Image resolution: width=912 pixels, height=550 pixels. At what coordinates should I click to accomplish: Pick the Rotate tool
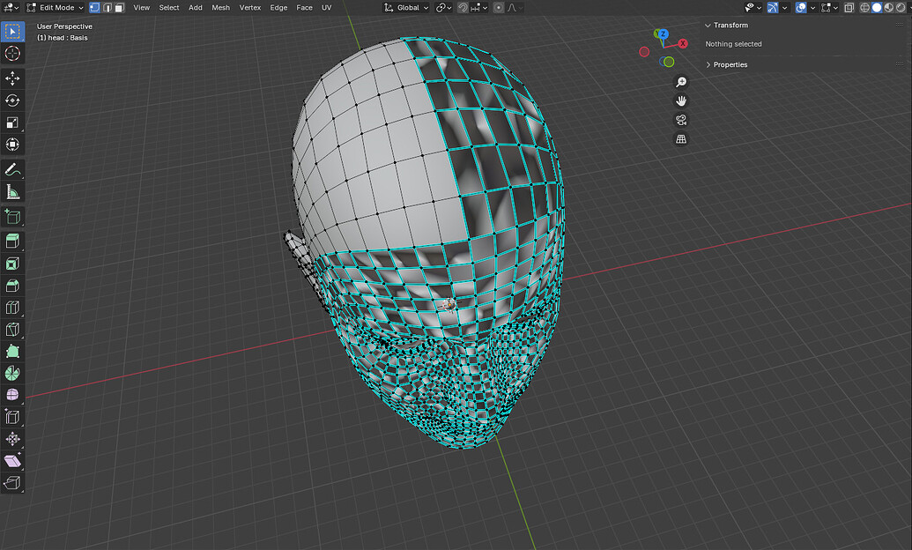click(x=12, y=100)
